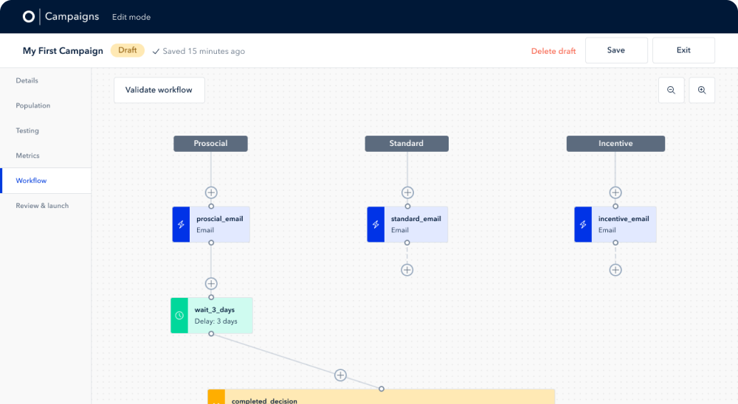The image size is (738, 404).
Task: Add step below standard_email node
Action: (407, 270)
